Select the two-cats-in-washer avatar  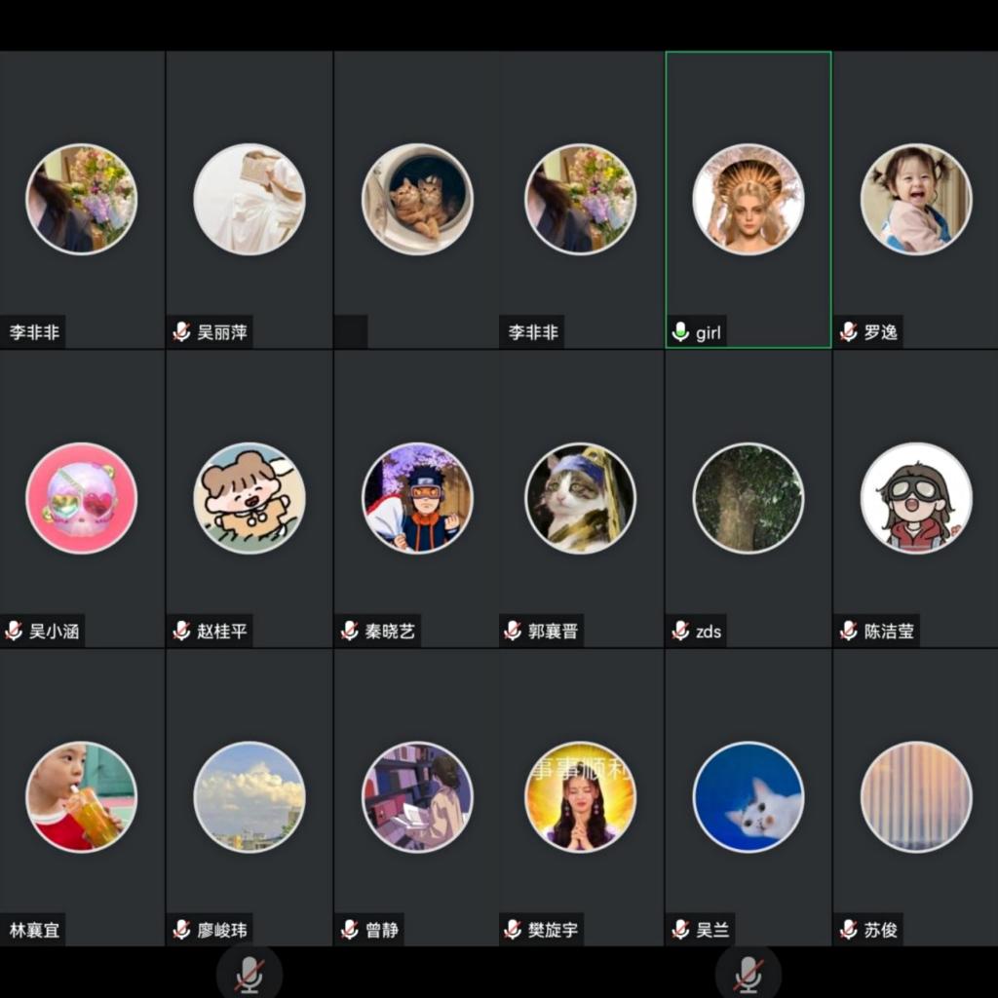click(417, 199)
